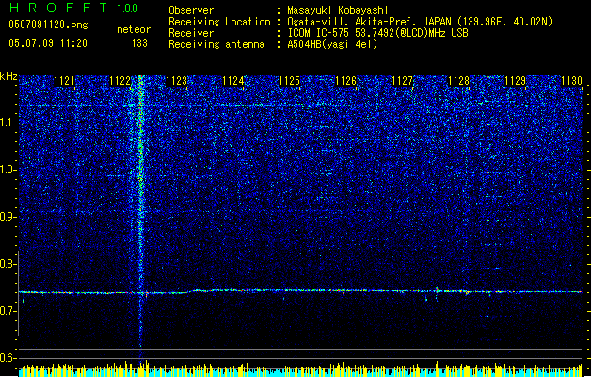Click time marker 1124
592x377 pixels.
coord(233,81)
